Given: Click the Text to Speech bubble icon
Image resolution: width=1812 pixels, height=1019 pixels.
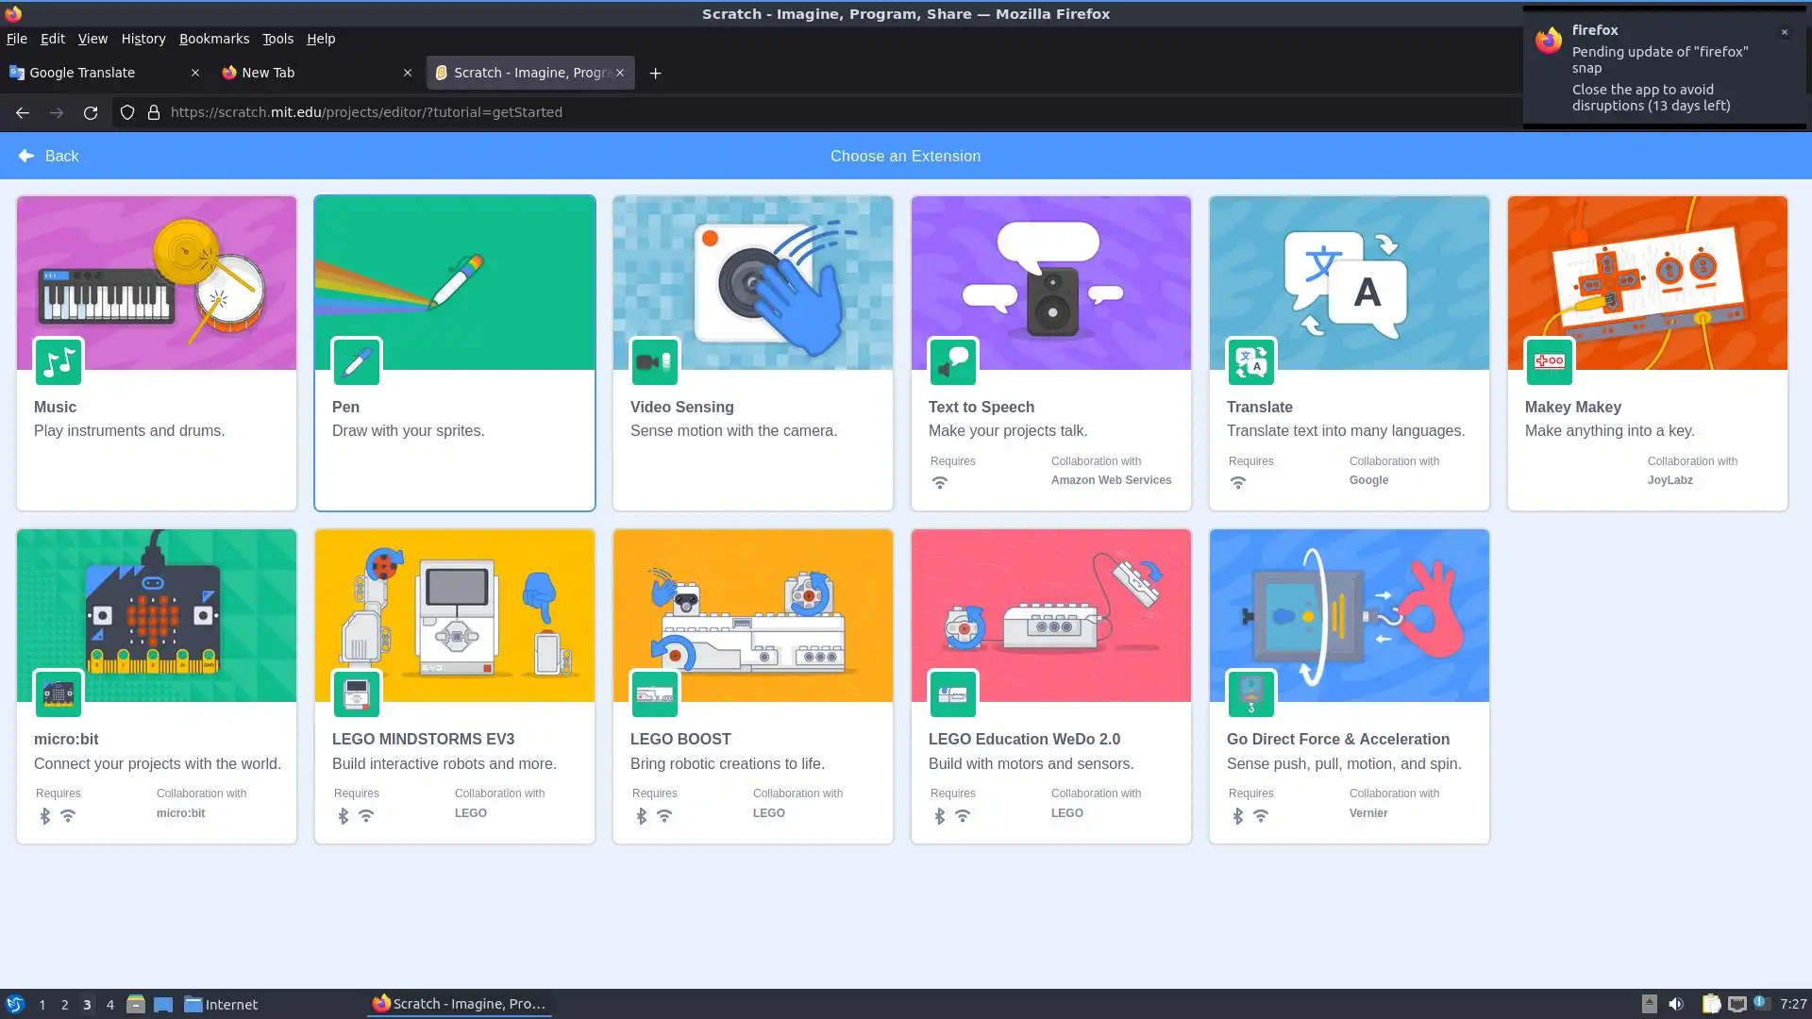Looking at the screenshot, I should [952, 362].
